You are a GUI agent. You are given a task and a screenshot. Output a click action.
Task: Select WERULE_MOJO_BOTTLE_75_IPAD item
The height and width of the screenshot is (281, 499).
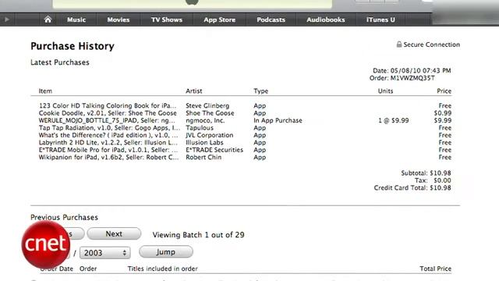pos(107,120)
